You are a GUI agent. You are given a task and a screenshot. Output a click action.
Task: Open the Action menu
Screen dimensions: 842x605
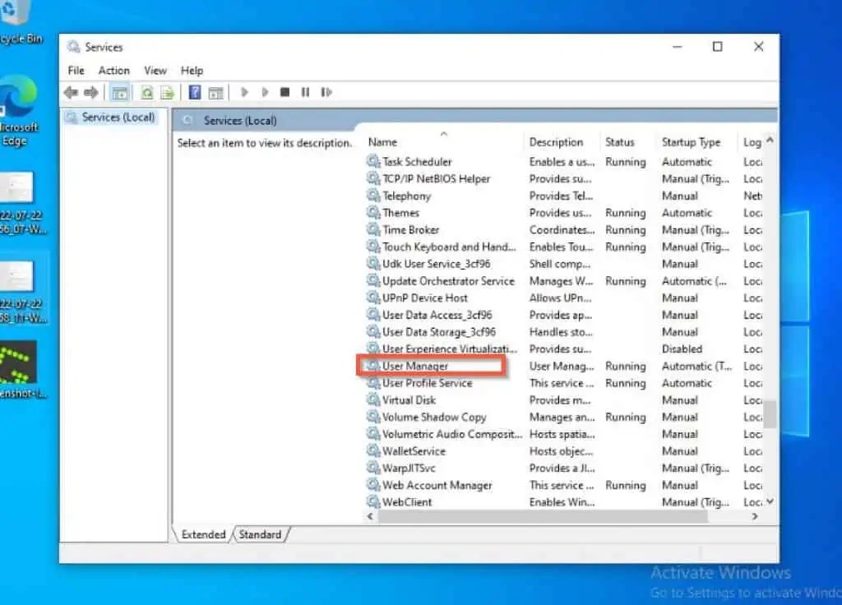point(113,71)
